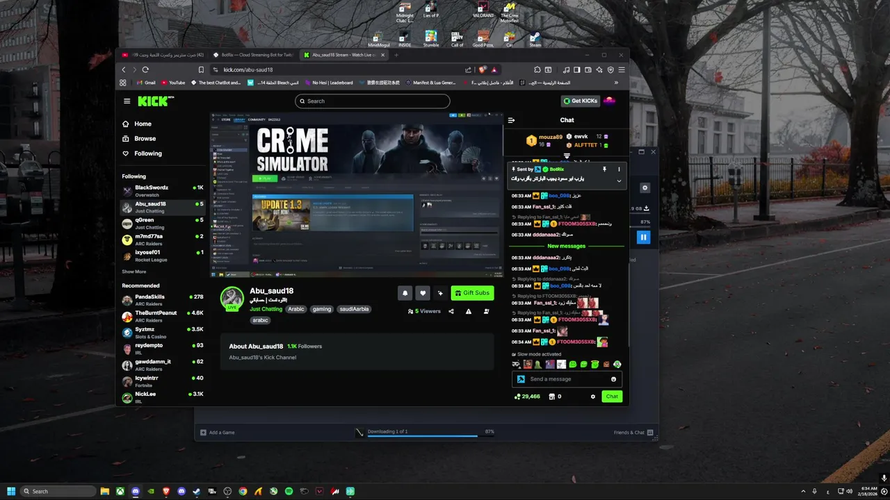The height and width of the screenshot is (500, 890).
Task: Open the emoji picker in chat input
Action: 613,379
